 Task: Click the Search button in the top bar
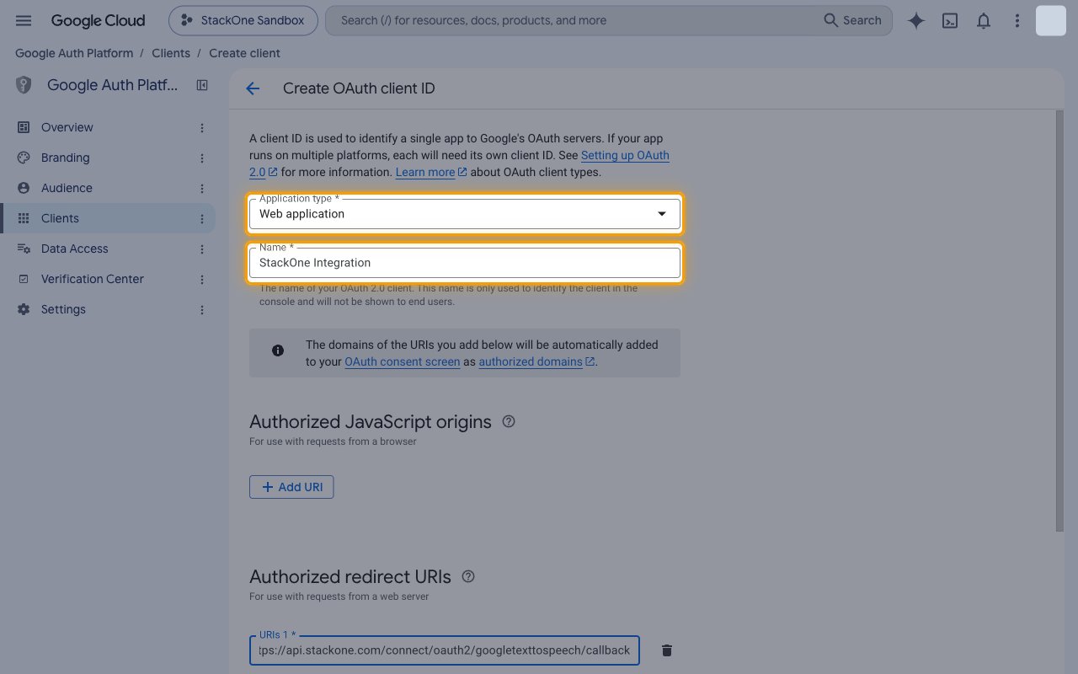point(852,20)
